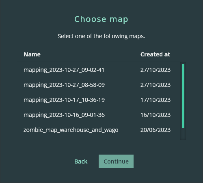Image resolution: width=203 pixels, height=183 pixels.
Task: Select map mapping_2023-10-27_08-58-09
Action: pos(99,85)
